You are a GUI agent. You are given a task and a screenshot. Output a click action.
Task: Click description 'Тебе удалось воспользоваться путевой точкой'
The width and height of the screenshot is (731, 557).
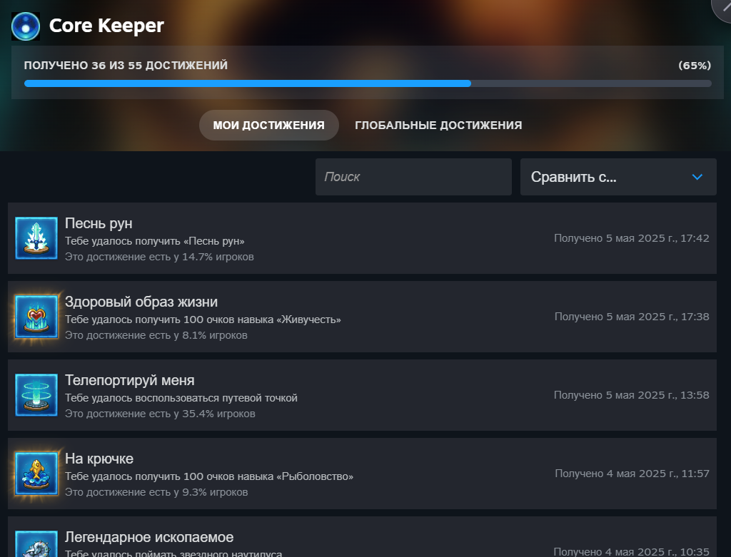[181, 398]
